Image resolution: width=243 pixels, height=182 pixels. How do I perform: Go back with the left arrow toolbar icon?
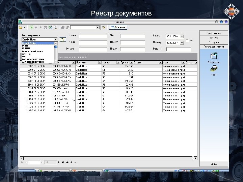click(x=36, y=27)
